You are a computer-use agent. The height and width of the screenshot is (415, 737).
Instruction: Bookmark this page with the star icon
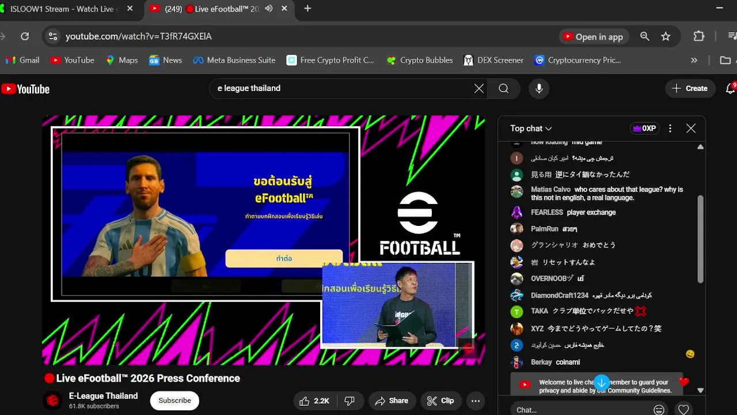666,36
